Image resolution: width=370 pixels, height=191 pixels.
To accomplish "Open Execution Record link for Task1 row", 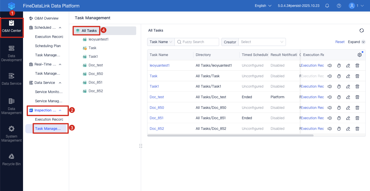I will pos(312,86).
